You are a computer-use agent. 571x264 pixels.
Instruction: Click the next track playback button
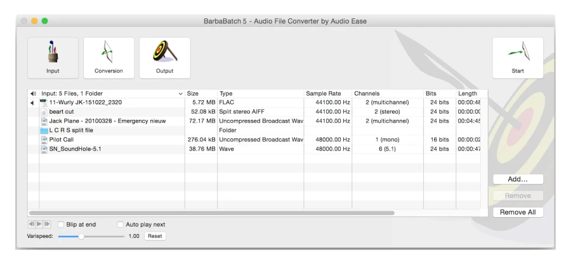pos(46,224)
